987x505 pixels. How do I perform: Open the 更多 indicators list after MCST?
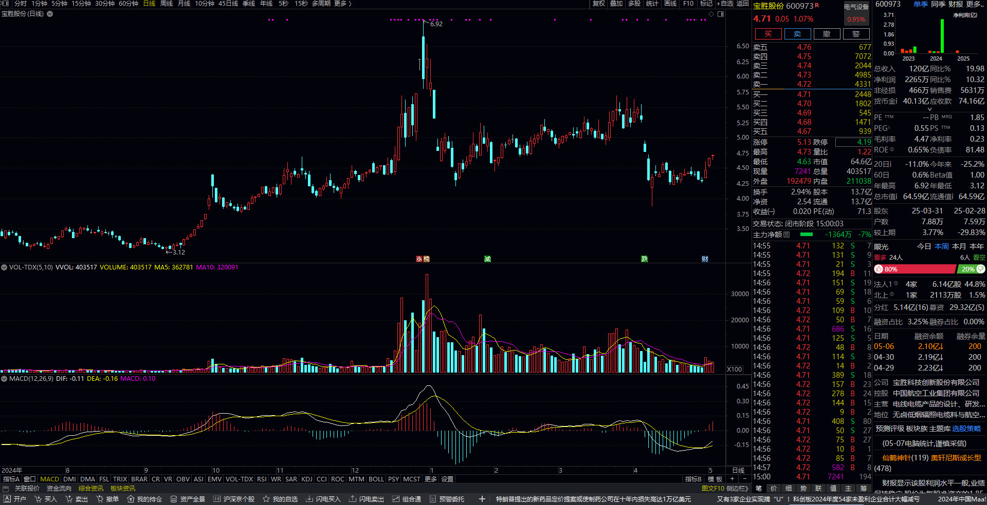[x=431, y=479]
